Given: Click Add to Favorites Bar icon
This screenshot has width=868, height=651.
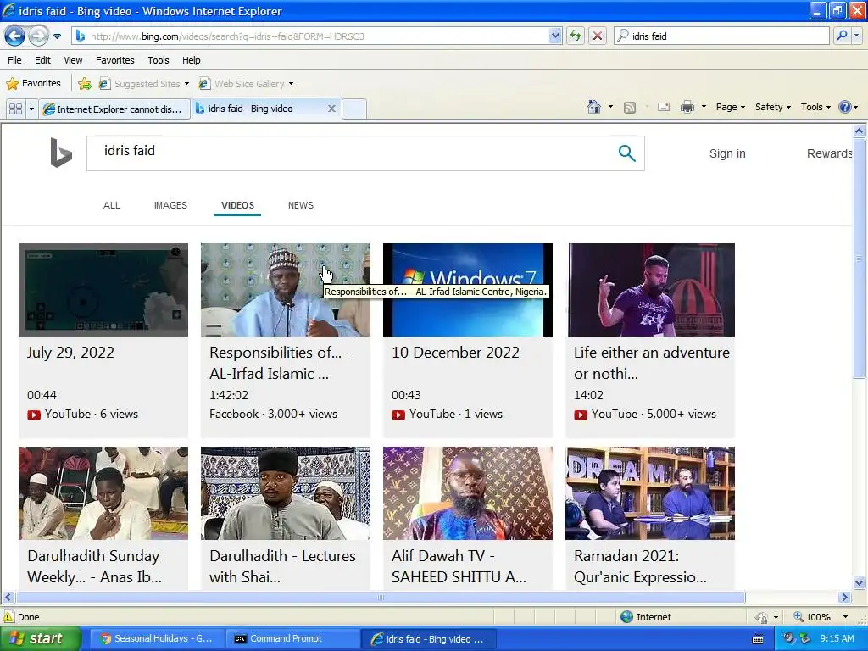Looking at the screenshot, I should 85,84.
